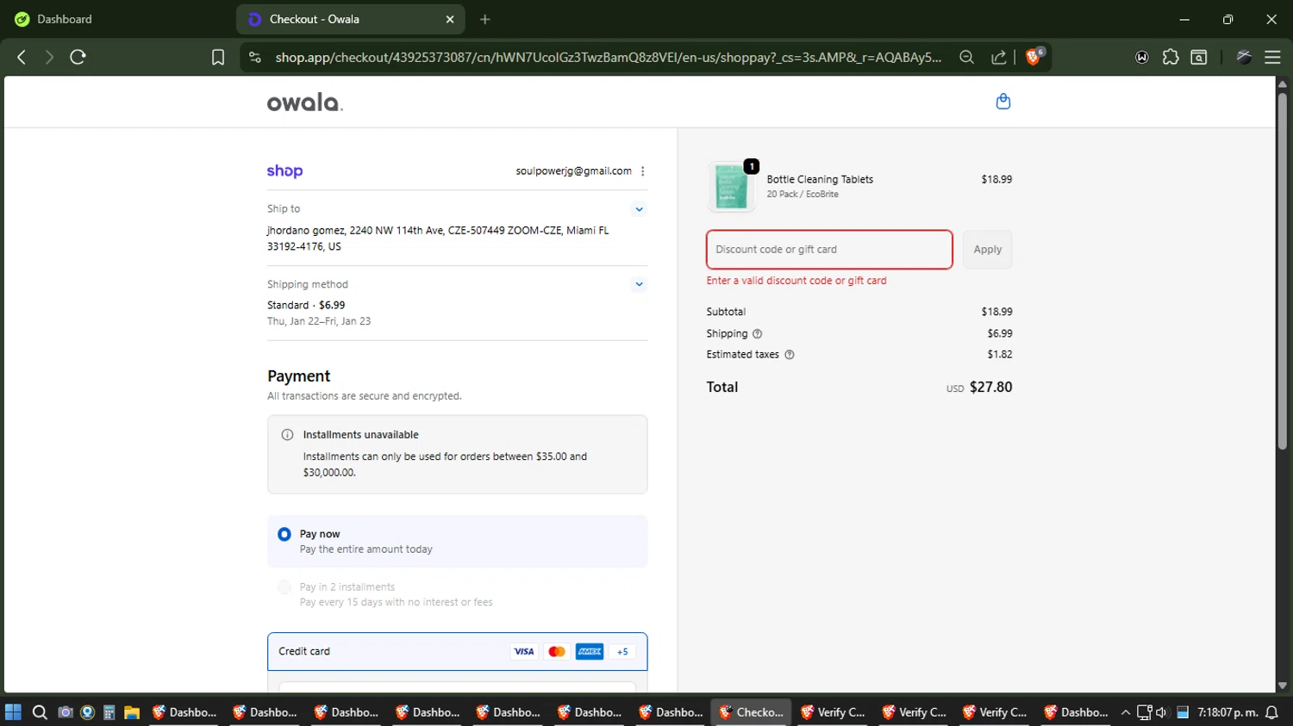
Task: Open Calculator from the taskbar
Action: (x=109, y=712)
